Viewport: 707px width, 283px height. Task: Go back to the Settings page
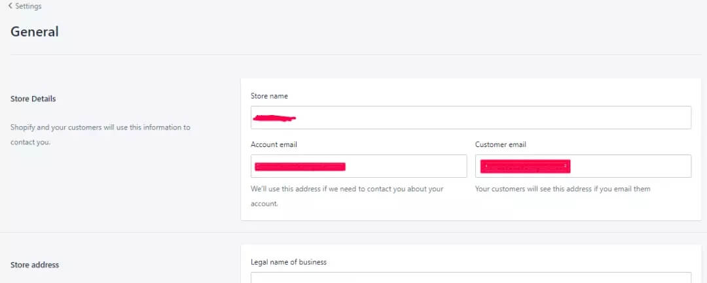pos(27,7)
